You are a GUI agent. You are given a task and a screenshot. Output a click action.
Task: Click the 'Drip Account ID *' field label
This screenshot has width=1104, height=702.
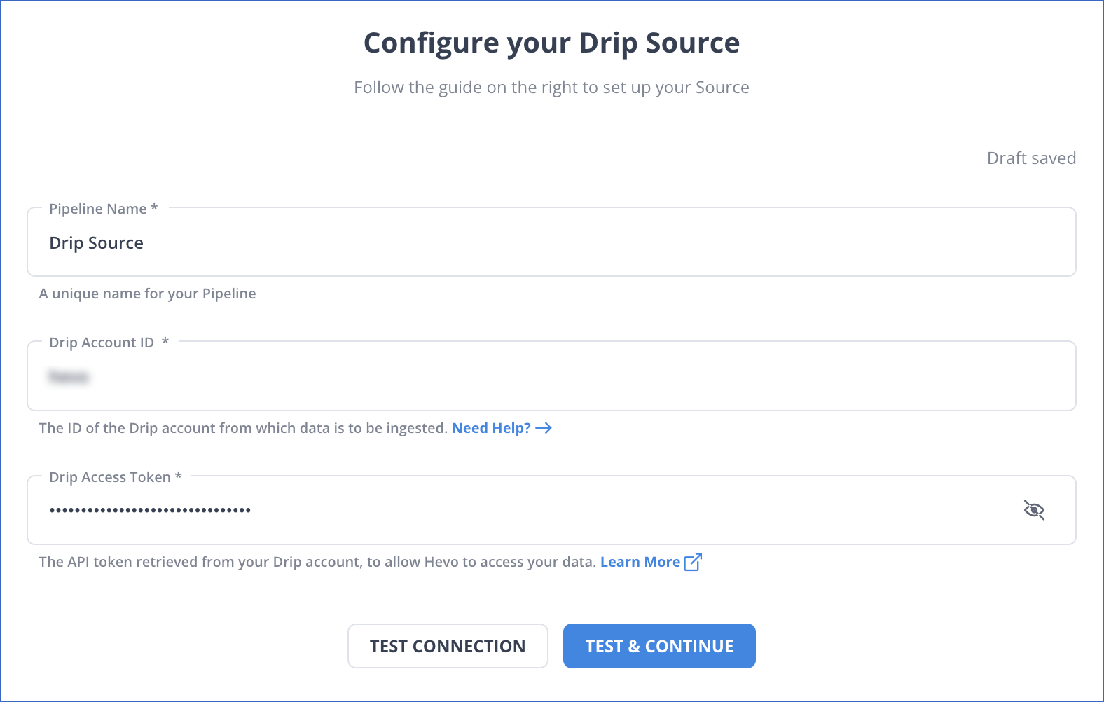pyautogui.click(x=109, y=343)
